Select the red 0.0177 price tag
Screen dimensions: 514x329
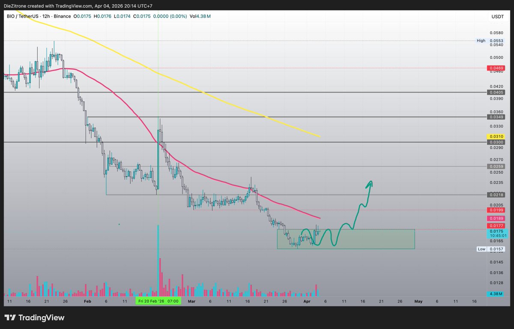[x=496, y=225]
